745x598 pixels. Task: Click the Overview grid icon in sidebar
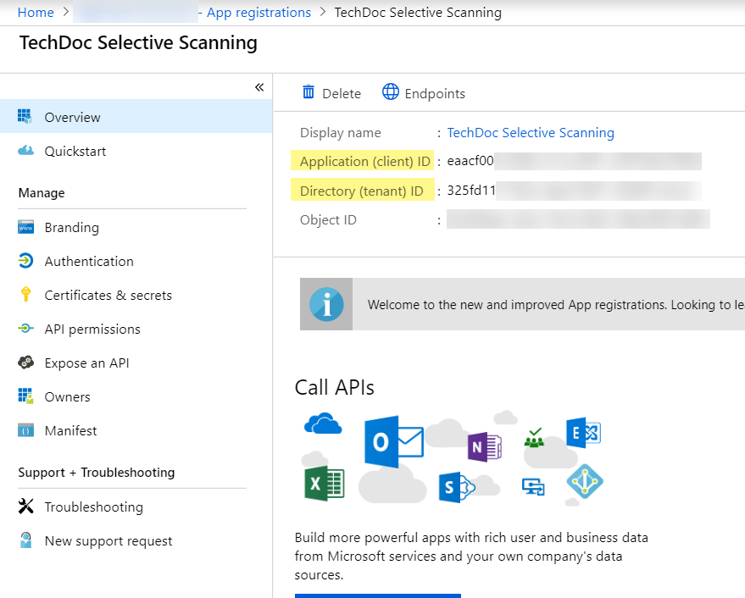25,117
